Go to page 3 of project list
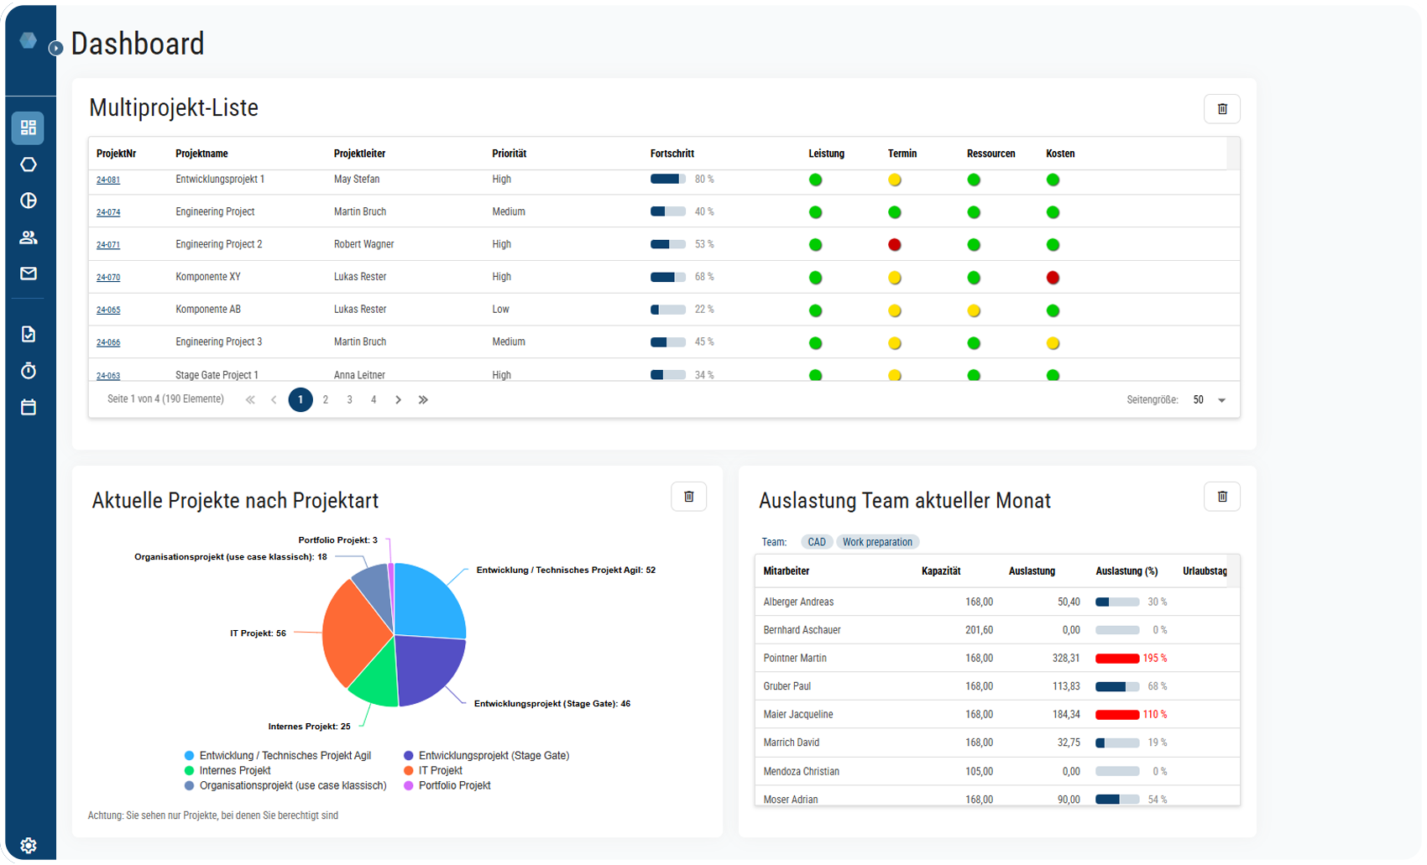This screenshot has height=865, width=1427. 349,400
